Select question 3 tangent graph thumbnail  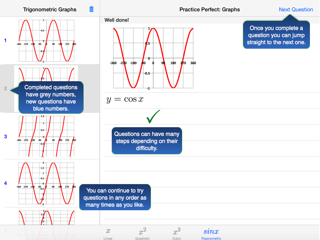click(x=46, y=136)
